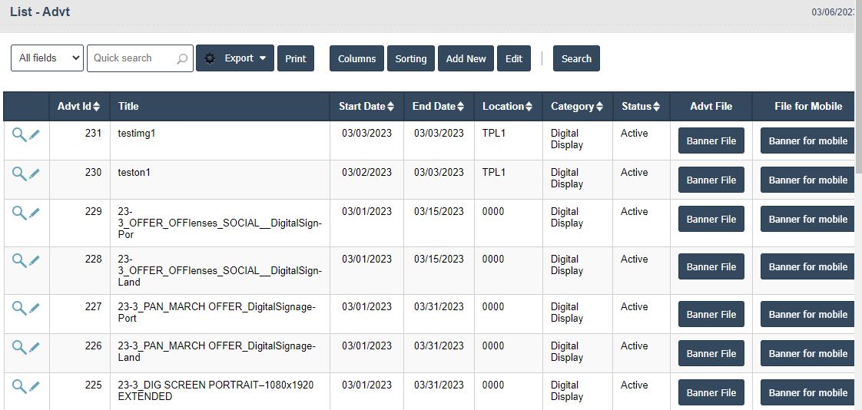The height and width of the screenshot is (410, 862).
Task: View advert 225 with the magnifier icon
Action: coord(19,386)
